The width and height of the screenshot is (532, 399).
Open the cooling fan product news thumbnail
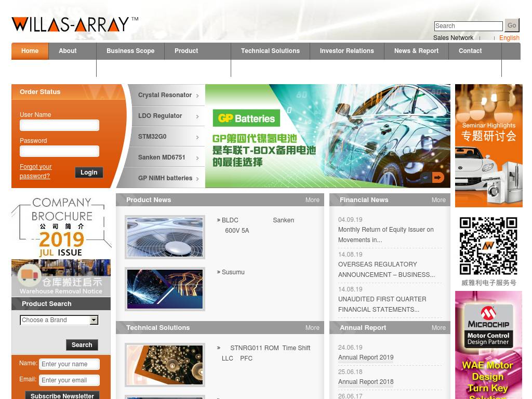(165, 237)
